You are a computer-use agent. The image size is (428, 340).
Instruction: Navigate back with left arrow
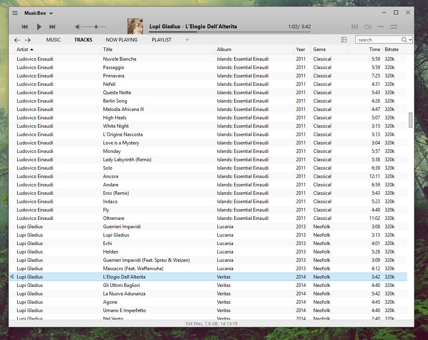[17, 40]
